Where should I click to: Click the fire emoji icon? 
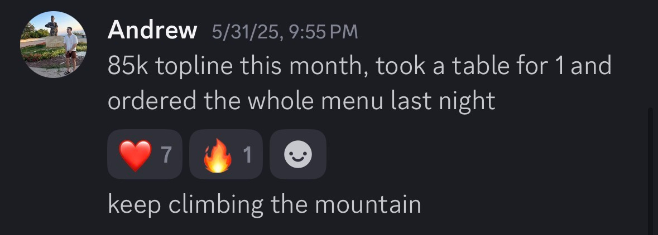coord(217,155)
